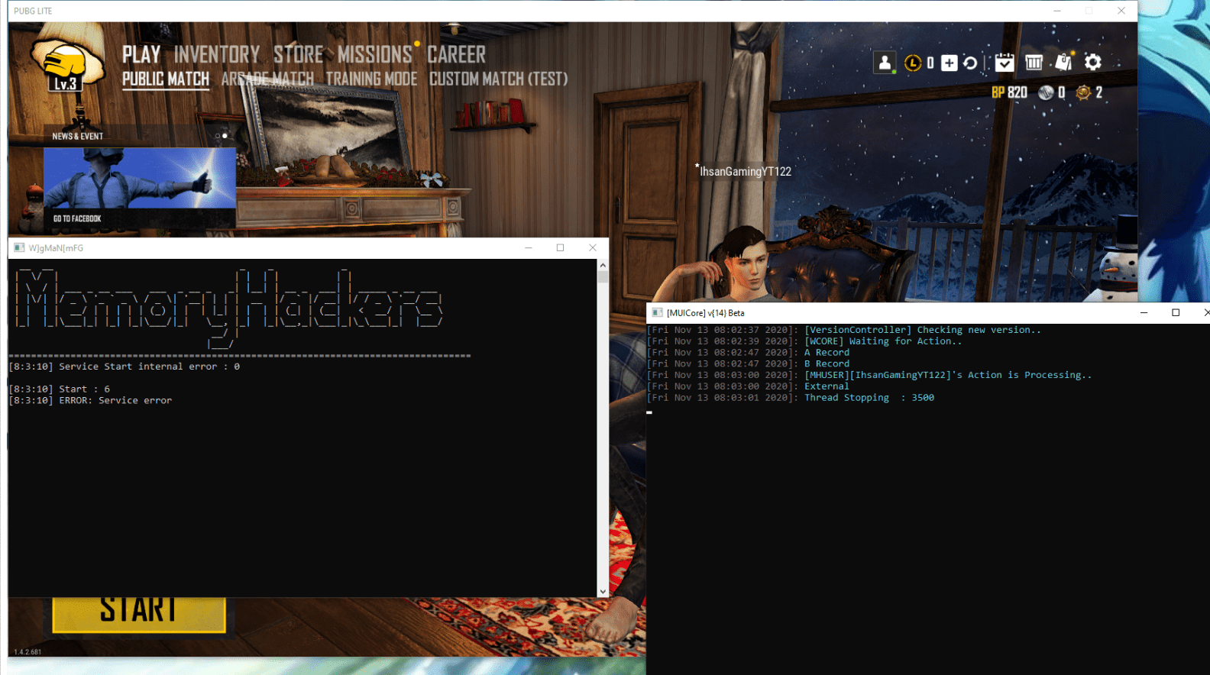The height and width of the screenshot is (675, 1210).
Task: Open the game settings gear icon
Action: click(x=1093, y=63)
